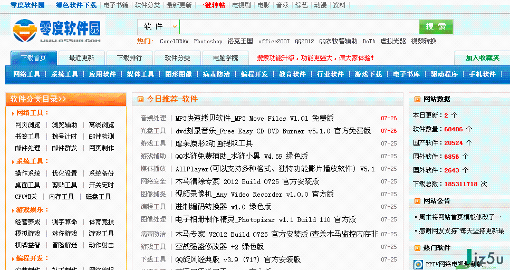The width and height of the screenshot is (510, 270).
Task: Switch to the 下载排行 tab
Action: [129, 58]
